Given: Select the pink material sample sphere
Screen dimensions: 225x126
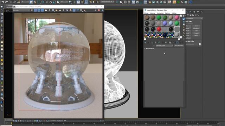Looking at the screenshot, I should 177,17.
